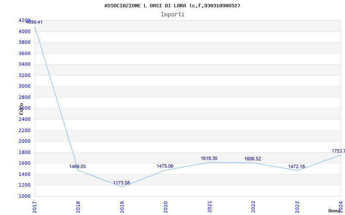345x215 pixels.
Task: Click the 'Euro' y-axis title
Action: pyautogui.click(x=21, y=109)
